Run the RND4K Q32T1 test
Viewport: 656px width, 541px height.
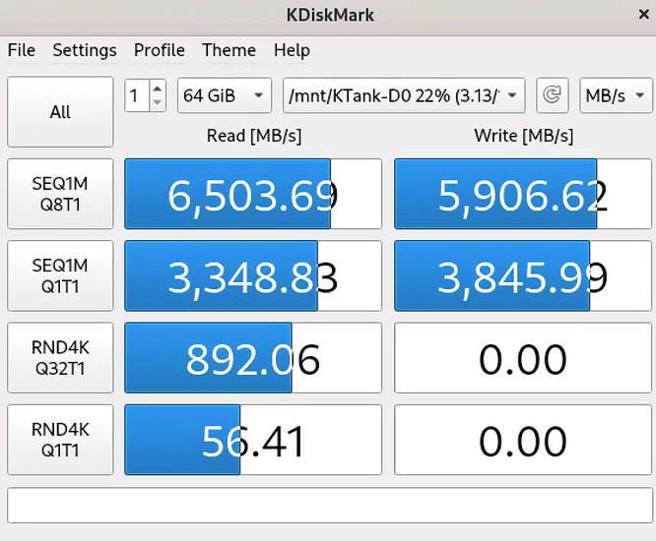click(x=60, y=359)
